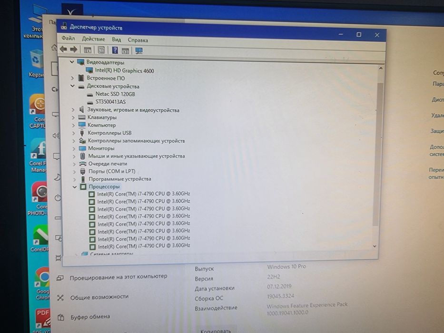Expand the Мониторы category chevron
Viewport: 444px width, 333px height.
74,148
